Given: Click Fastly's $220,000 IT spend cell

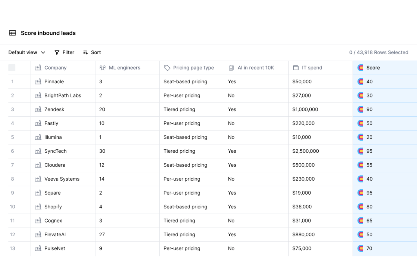Looking at the screenshot, I should click(x=320, y=123).
